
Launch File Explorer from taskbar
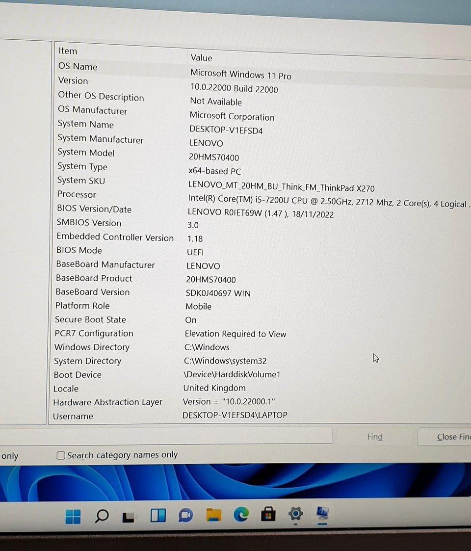click(214, 515)
